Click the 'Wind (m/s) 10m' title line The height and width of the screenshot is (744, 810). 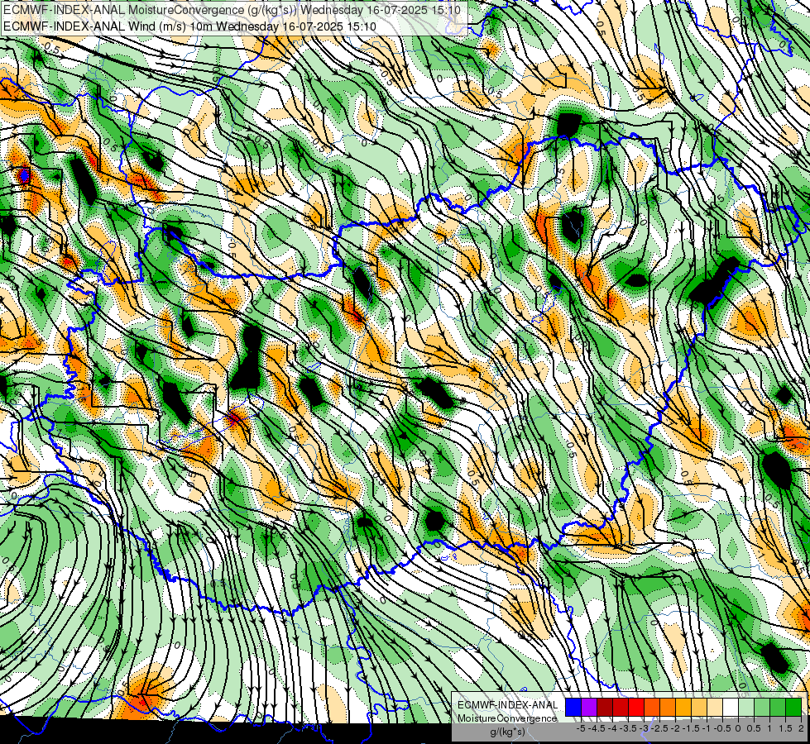(189, 26)
